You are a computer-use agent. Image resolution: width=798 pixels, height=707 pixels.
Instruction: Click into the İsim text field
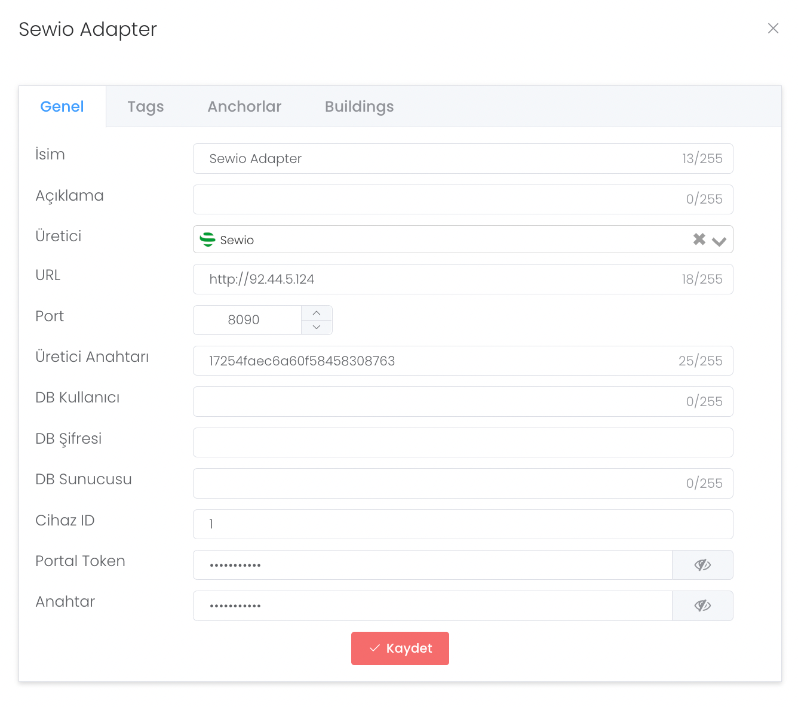(x=436, y=159)
